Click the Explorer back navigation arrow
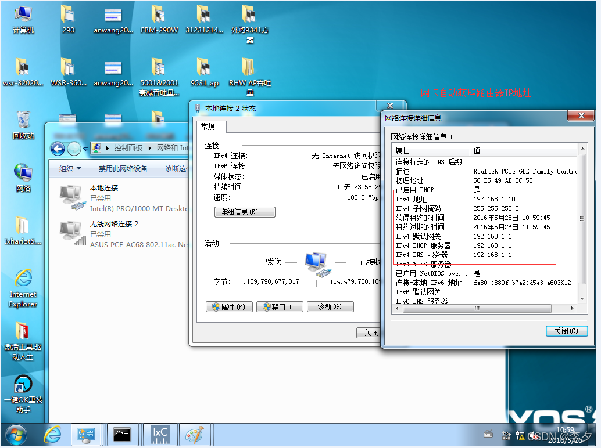The width and height of the screenshot is (601, 448). (58, 149)
